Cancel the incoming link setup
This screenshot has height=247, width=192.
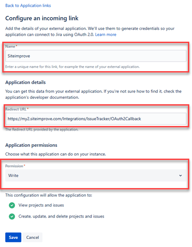pyautogui.click(x=33, y=237)
